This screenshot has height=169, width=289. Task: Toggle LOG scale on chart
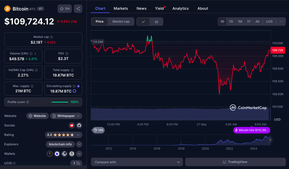point(269,22)
